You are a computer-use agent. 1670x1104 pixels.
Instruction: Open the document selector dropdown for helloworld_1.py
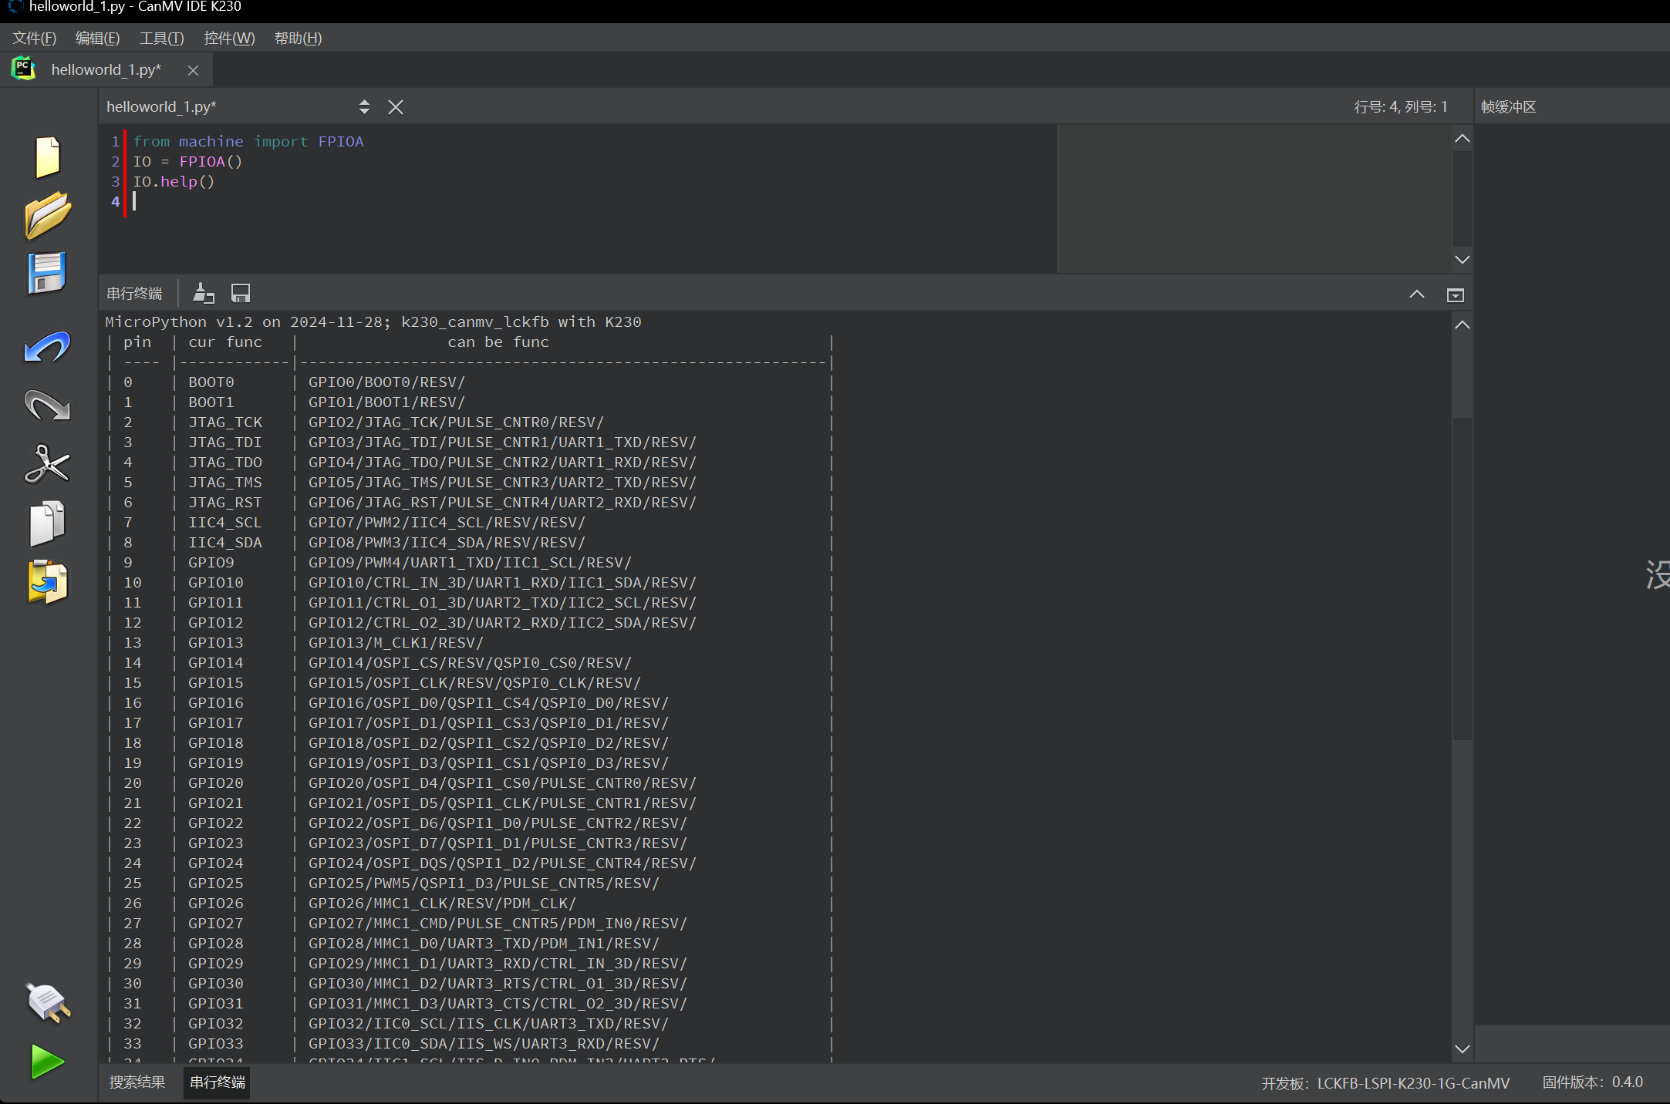(x=364, y=107)
